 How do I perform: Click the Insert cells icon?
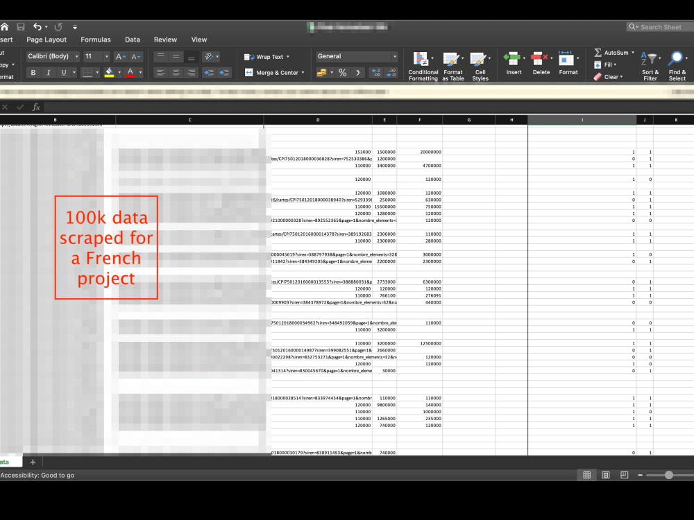[512, 58]
